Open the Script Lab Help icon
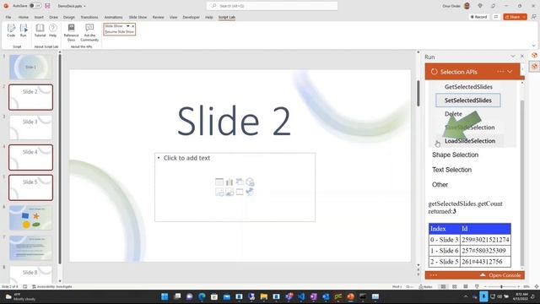540x304 pixels. pyautogui.click(x=52, y=30)
